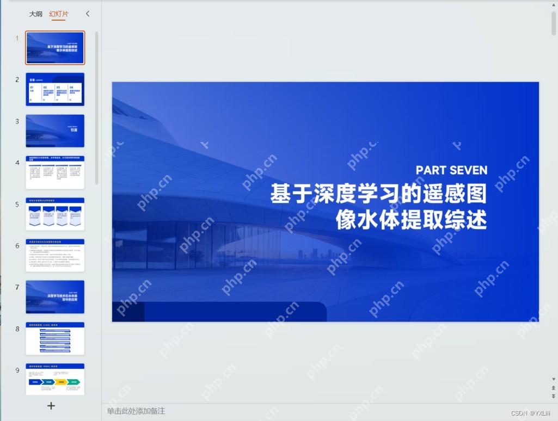Image resolution: width=558 pixels, height=421 pixels.
Task: Open slide 8 thumbnail with stacked bars
Action: click(55, 338)
